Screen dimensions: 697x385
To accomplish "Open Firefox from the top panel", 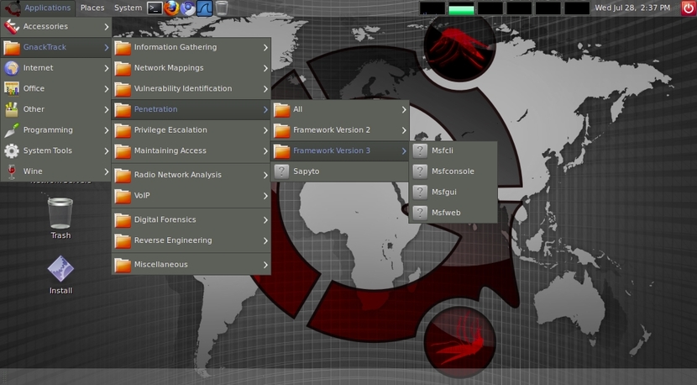I will 171,8.
